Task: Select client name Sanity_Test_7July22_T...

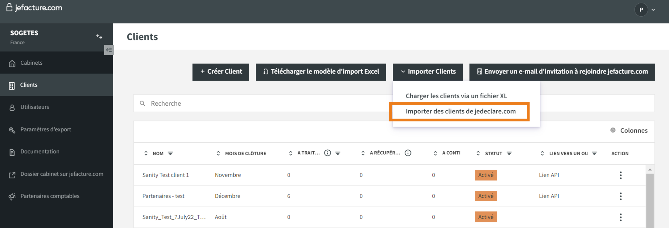Action: click(x=174, y=217)
